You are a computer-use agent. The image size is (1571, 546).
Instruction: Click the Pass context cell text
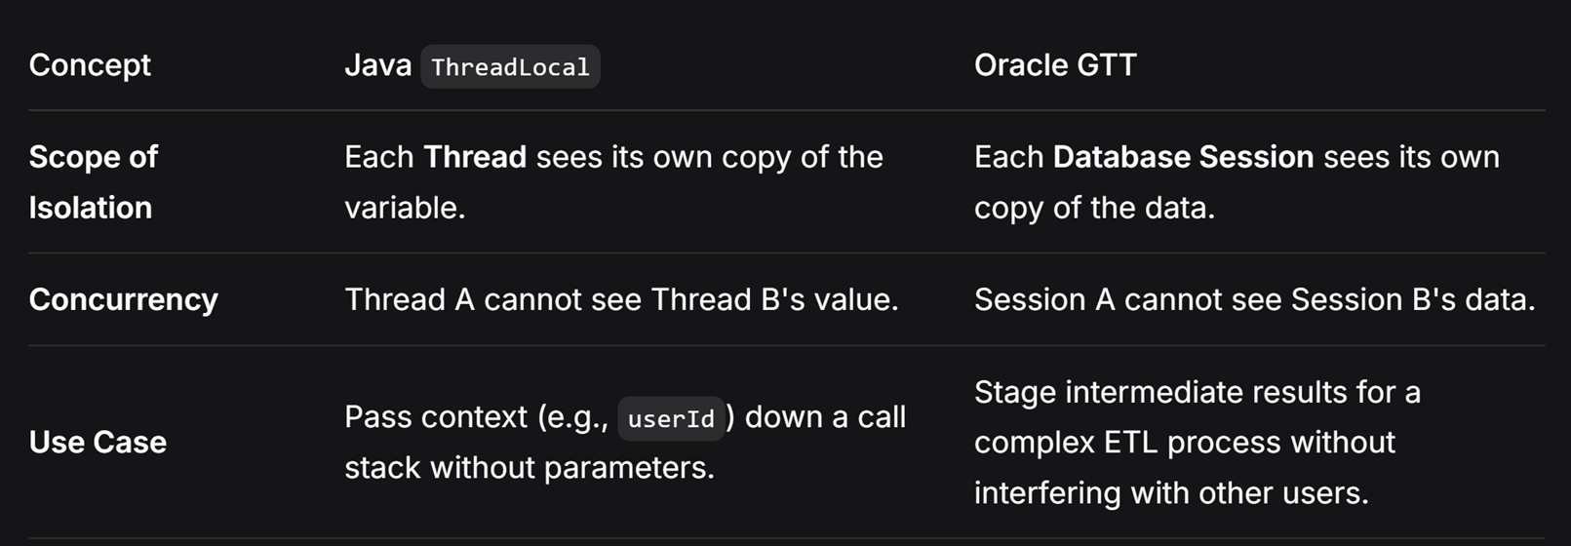(x=625, y=442)
